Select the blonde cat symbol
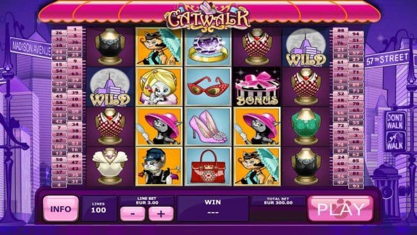Screen dimensions: 417x235 click(x=159, y=87)
